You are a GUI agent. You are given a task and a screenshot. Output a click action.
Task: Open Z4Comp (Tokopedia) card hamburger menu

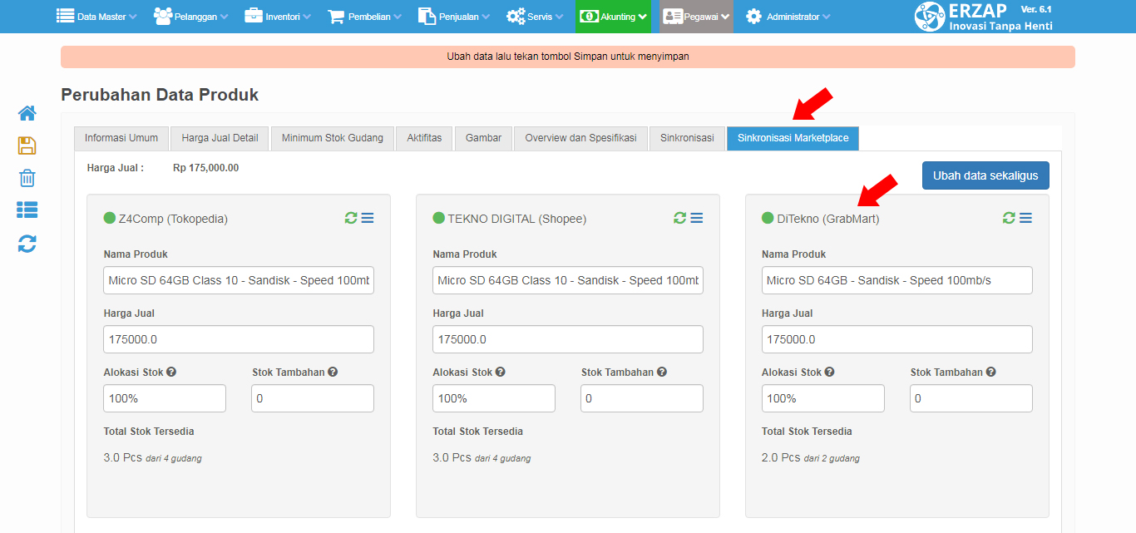pos(368,218)
